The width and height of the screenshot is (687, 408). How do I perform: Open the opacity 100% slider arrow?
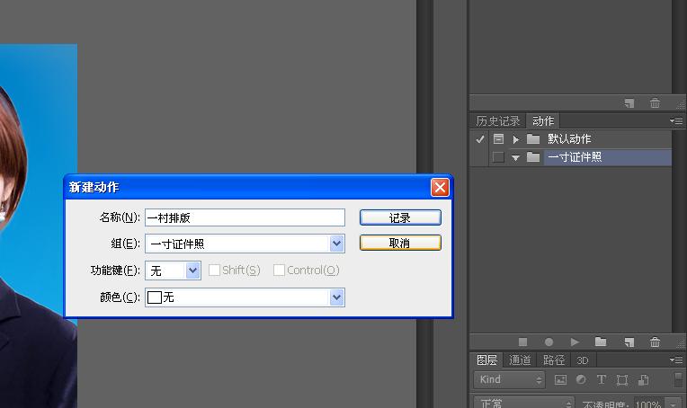(x=673, y=404)
